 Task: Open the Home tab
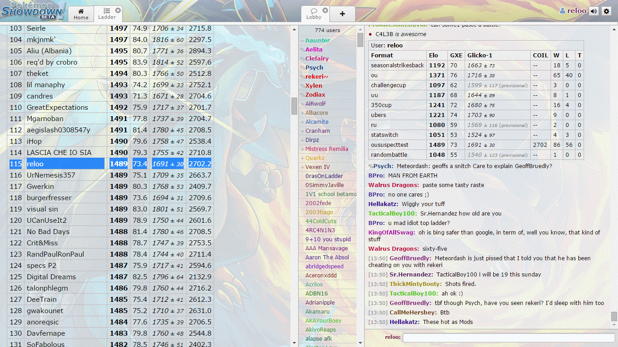[81, 14]
